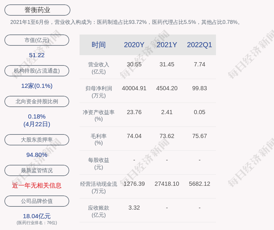Click the 机构持股(占流通盘) label

tap(37, 71)
